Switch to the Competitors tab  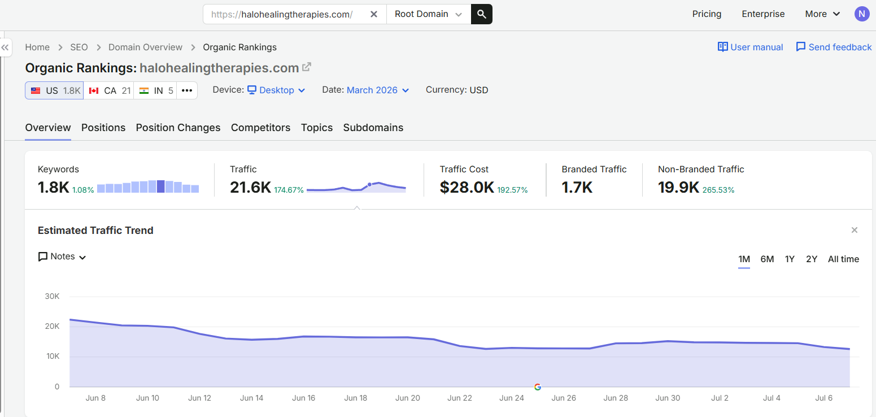[x=260, y=128]
